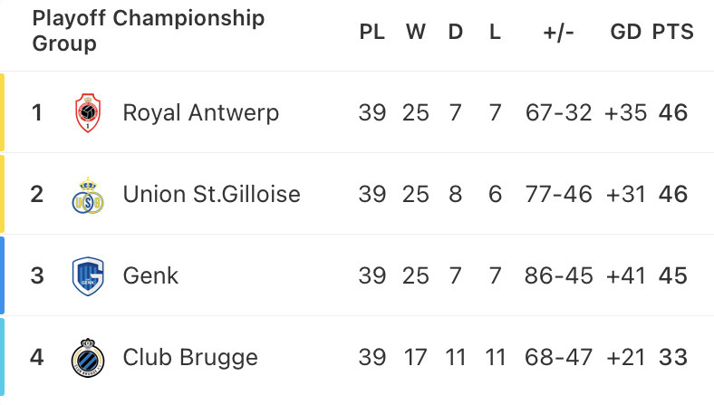Open the Union St.Gilloise team link
Screen dimensions: 714x405
(x=212, y=195)
